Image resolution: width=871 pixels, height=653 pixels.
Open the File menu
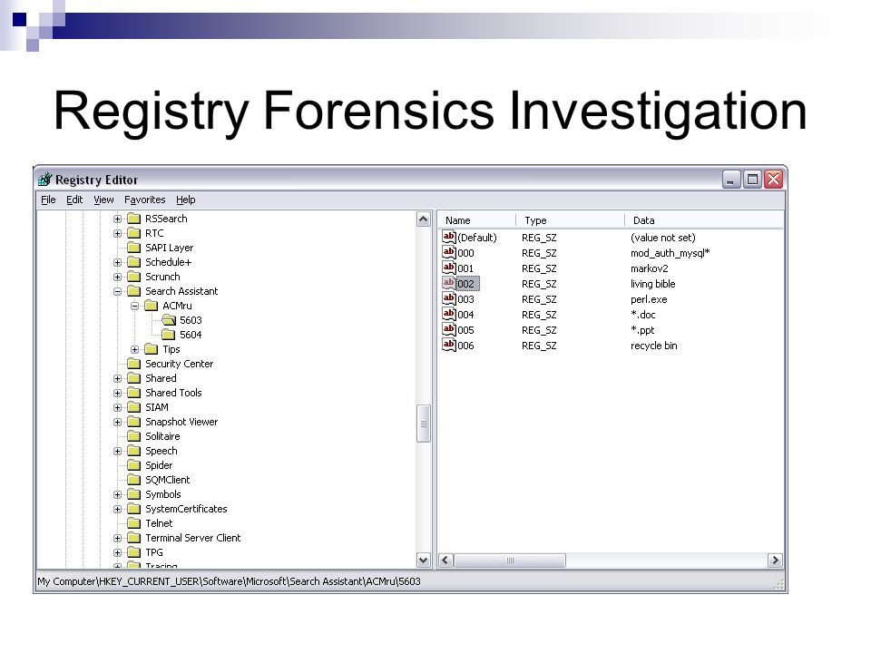coord(48,200)
